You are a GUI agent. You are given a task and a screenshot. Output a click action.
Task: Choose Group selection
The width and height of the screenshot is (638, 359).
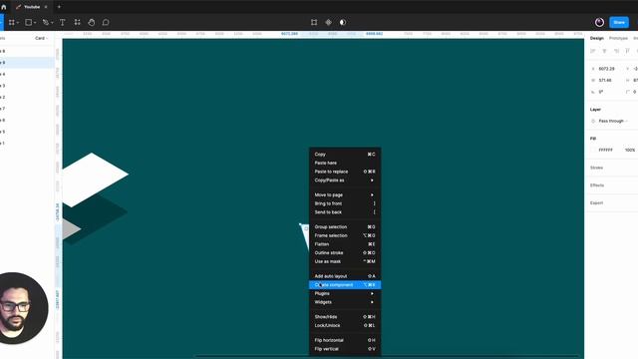pos(345,226)
